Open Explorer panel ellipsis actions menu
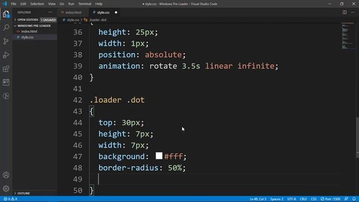 tap(50, 12)
